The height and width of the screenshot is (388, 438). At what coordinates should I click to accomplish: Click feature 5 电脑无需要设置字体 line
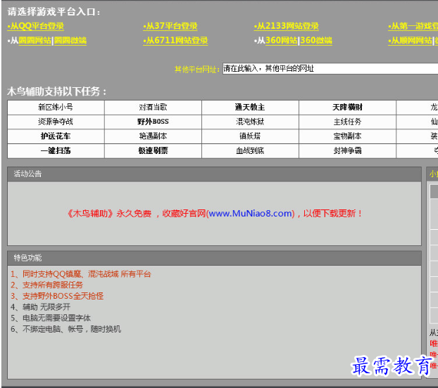click(x=51, y=318)
